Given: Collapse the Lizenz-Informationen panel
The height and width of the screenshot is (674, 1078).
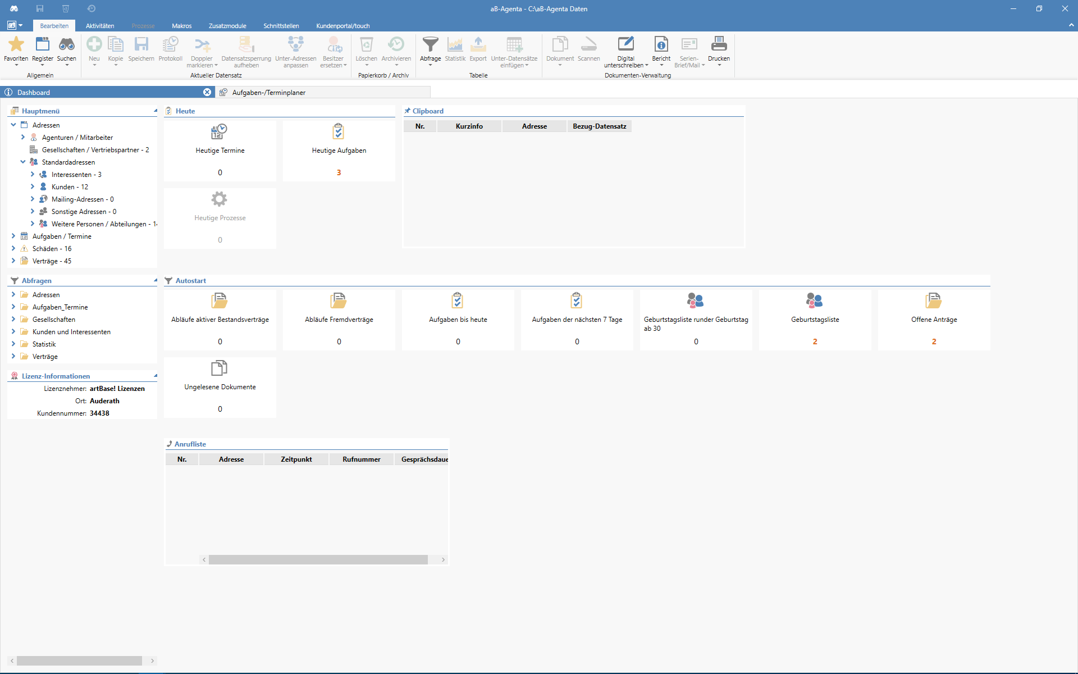Looking at the screenshot, I should pyautogui.click(x=156, y=376).
